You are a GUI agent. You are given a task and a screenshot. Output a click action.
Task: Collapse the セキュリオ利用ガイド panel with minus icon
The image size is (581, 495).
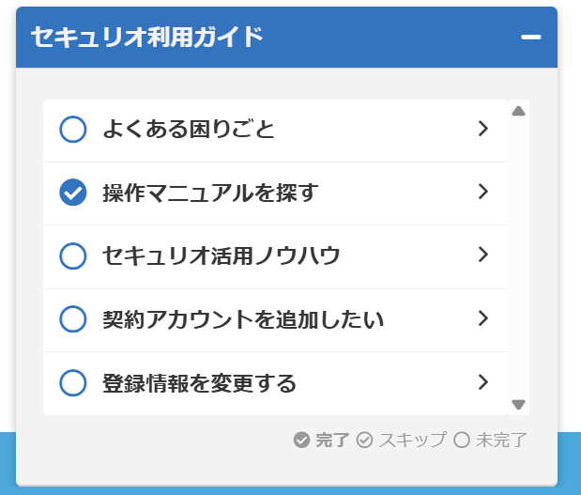pyautogui.click(x=531, y=37)
